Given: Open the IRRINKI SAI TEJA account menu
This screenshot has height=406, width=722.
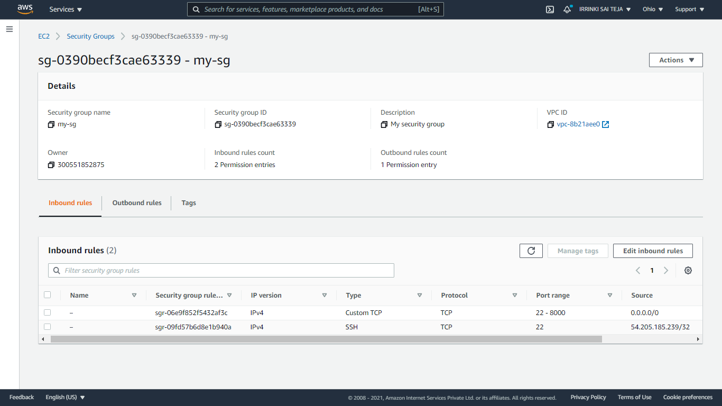Looking at the screenshot, I should tap(605, 10).
